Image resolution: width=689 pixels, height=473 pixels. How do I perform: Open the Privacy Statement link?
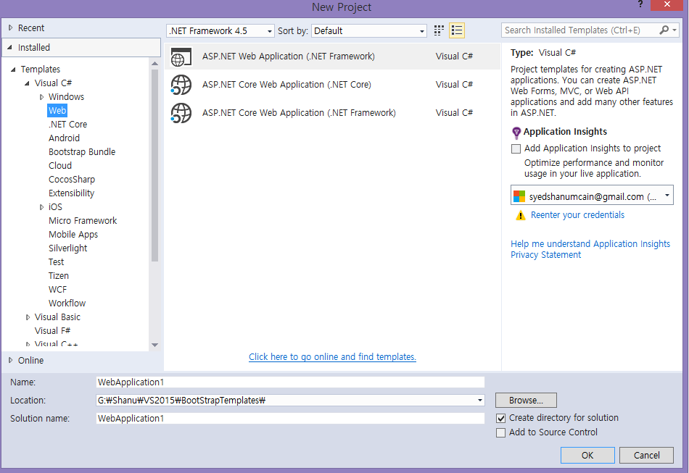pyautogui.click(x=545, y=255)
